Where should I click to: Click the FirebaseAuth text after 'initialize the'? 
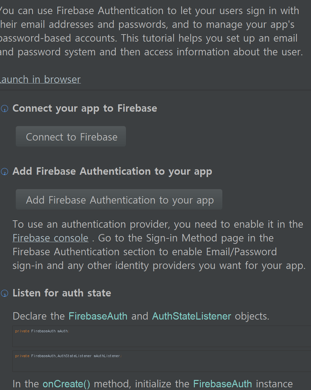point(223,384)
